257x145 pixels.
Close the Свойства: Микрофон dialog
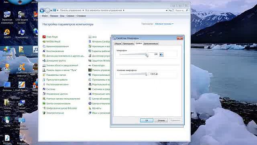[180, 38]
